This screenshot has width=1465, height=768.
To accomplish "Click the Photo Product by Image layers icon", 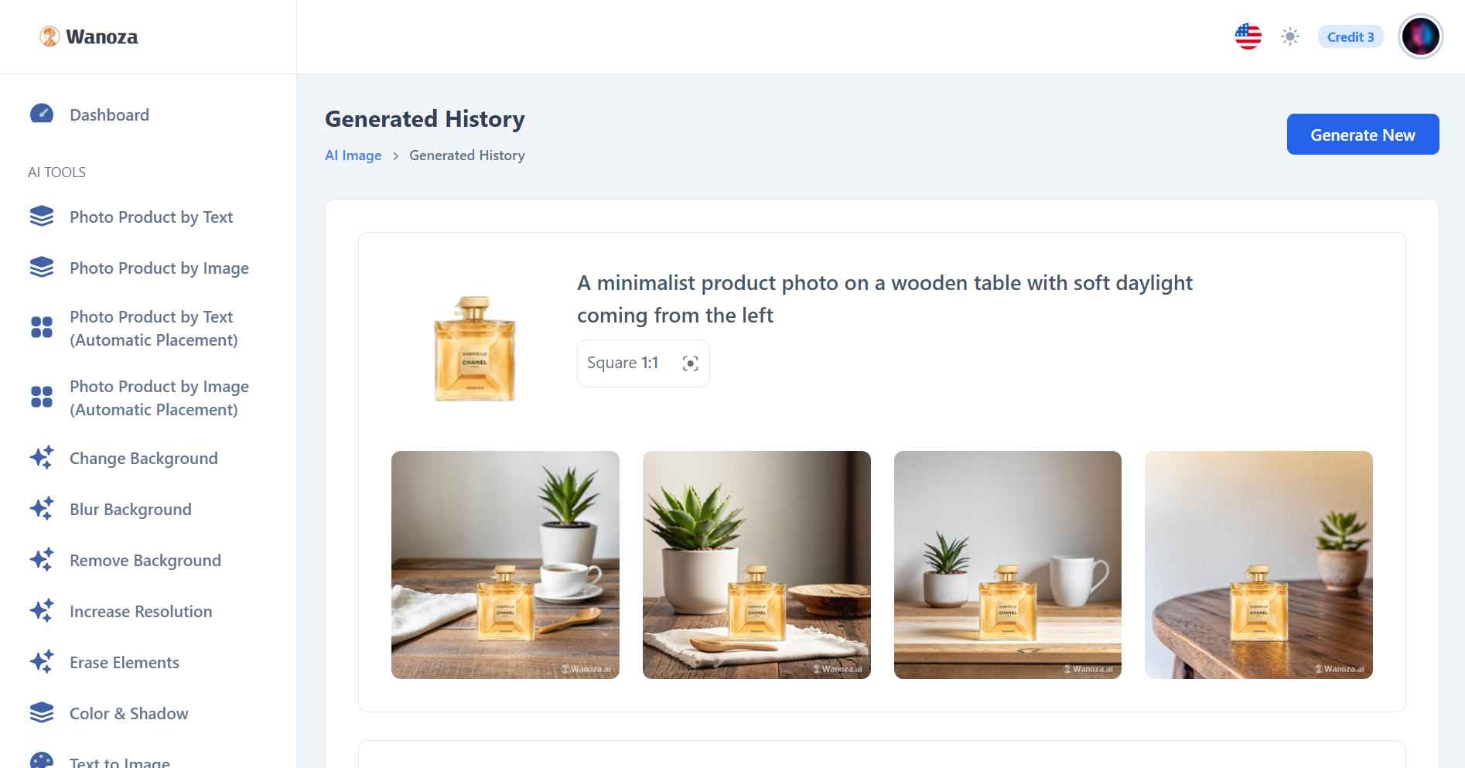I will click(x=42, y=268).
